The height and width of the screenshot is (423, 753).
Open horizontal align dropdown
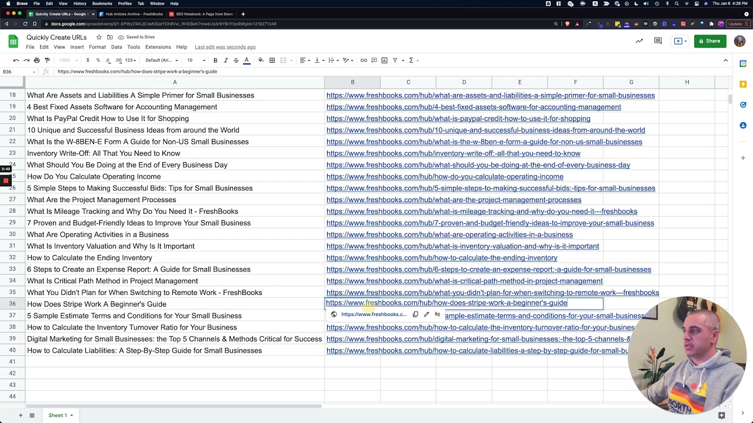point(304,60)
